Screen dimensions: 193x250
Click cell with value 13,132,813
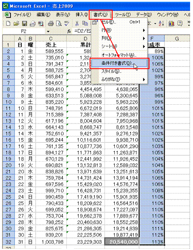[85, 165]
